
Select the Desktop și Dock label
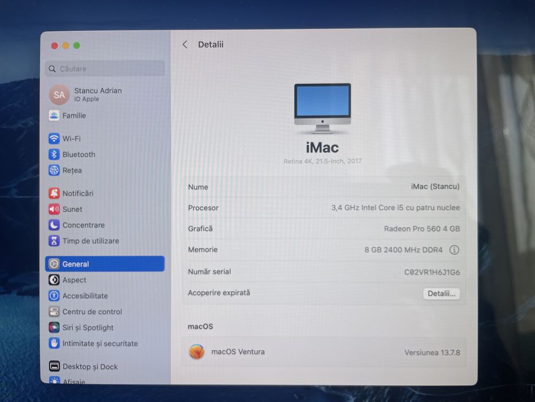[x=90, y=366]
